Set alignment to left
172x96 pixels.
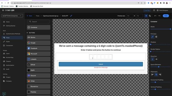[x=152, y=75]
